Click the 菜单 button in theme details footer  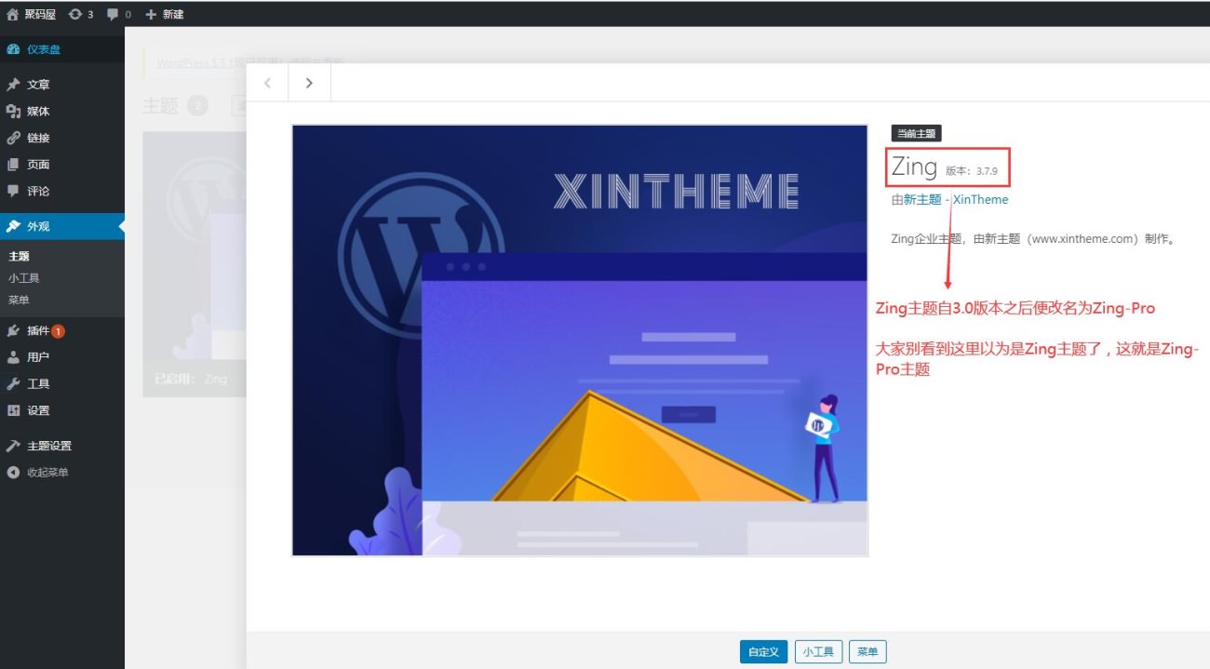coord(867,652)
